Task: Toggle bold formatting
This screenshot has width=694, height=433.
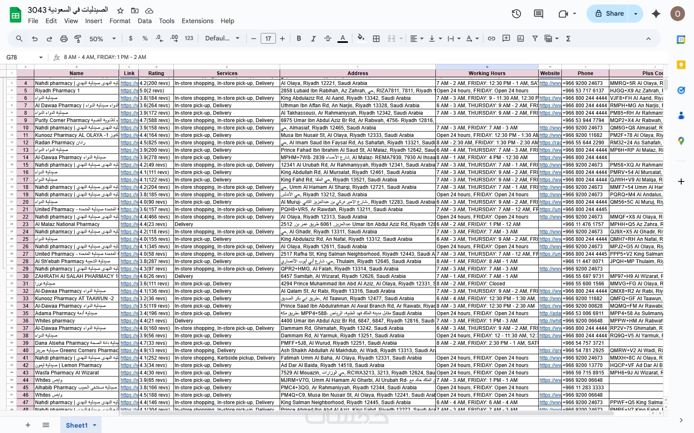Action: pos(299,38)
